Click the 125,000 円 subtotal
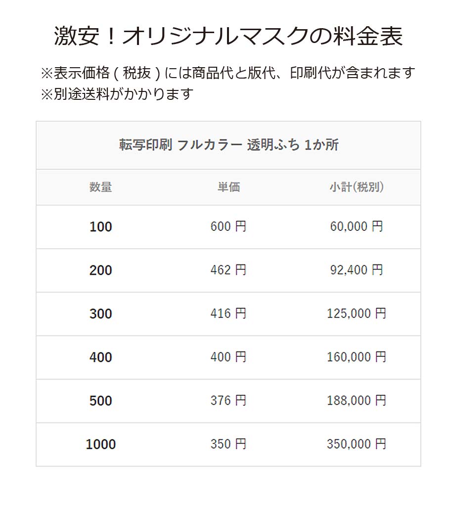Screen dimensions: 455x514 coord(357,314)
